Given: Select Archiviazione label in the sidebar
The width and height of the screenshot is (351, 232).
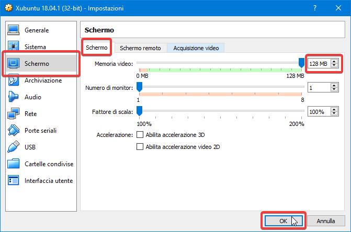Looking at the screenshot, I should 43,80.
